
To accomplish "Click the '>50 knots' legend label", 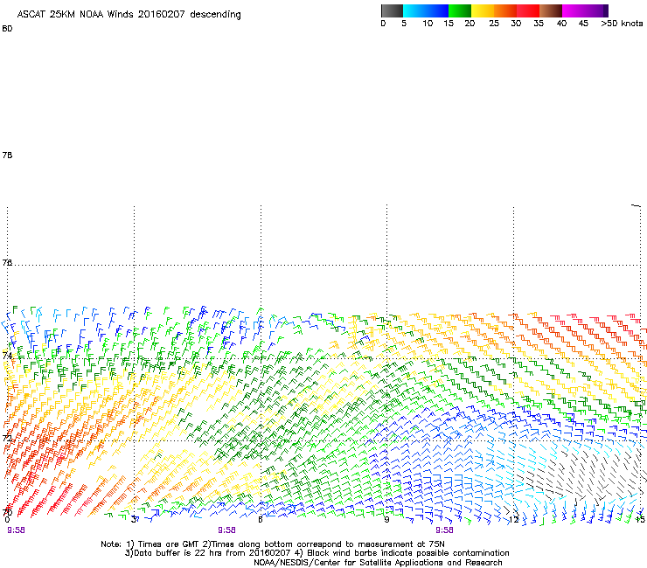I will click(x=622, y=24).
